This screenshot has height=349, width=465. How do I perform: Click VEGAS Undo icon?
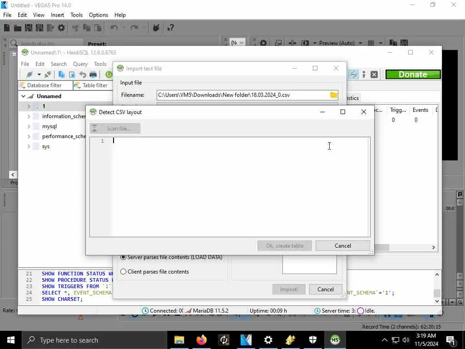(114, 28)
